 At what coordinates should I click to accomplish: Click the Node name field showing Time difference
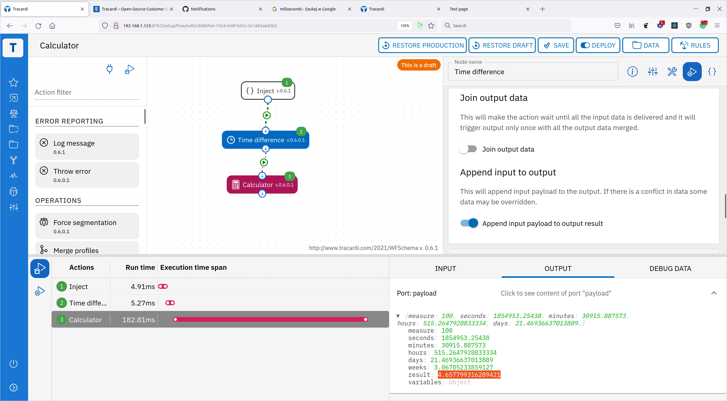tap(533, 72)
